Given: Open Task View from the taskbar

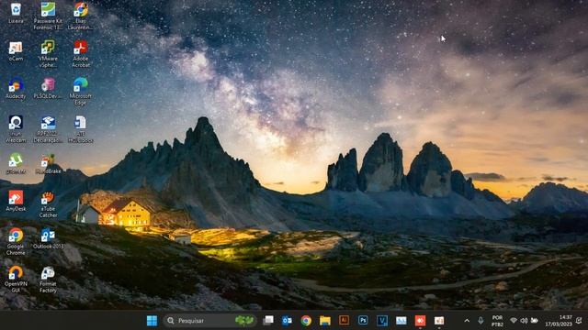Looking at the screenshot, I should click(268, 321).
